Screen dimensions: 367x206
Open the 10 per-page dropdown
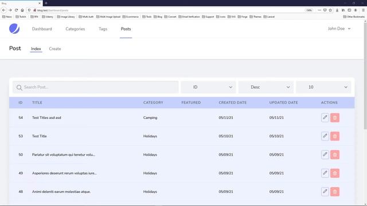tap(323, 87)
